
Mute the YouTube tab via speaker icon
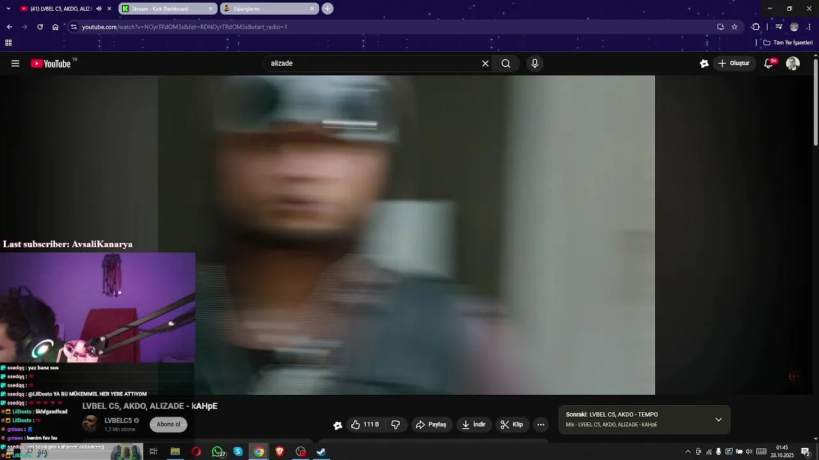[99, 9]
